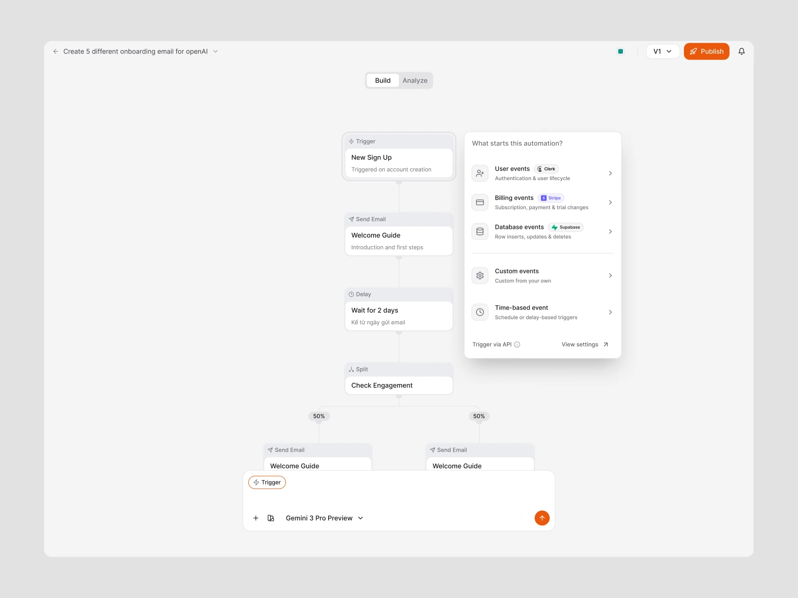Click the Trigger node lightning header icon

pyautogui.click(x=351, y=142)
